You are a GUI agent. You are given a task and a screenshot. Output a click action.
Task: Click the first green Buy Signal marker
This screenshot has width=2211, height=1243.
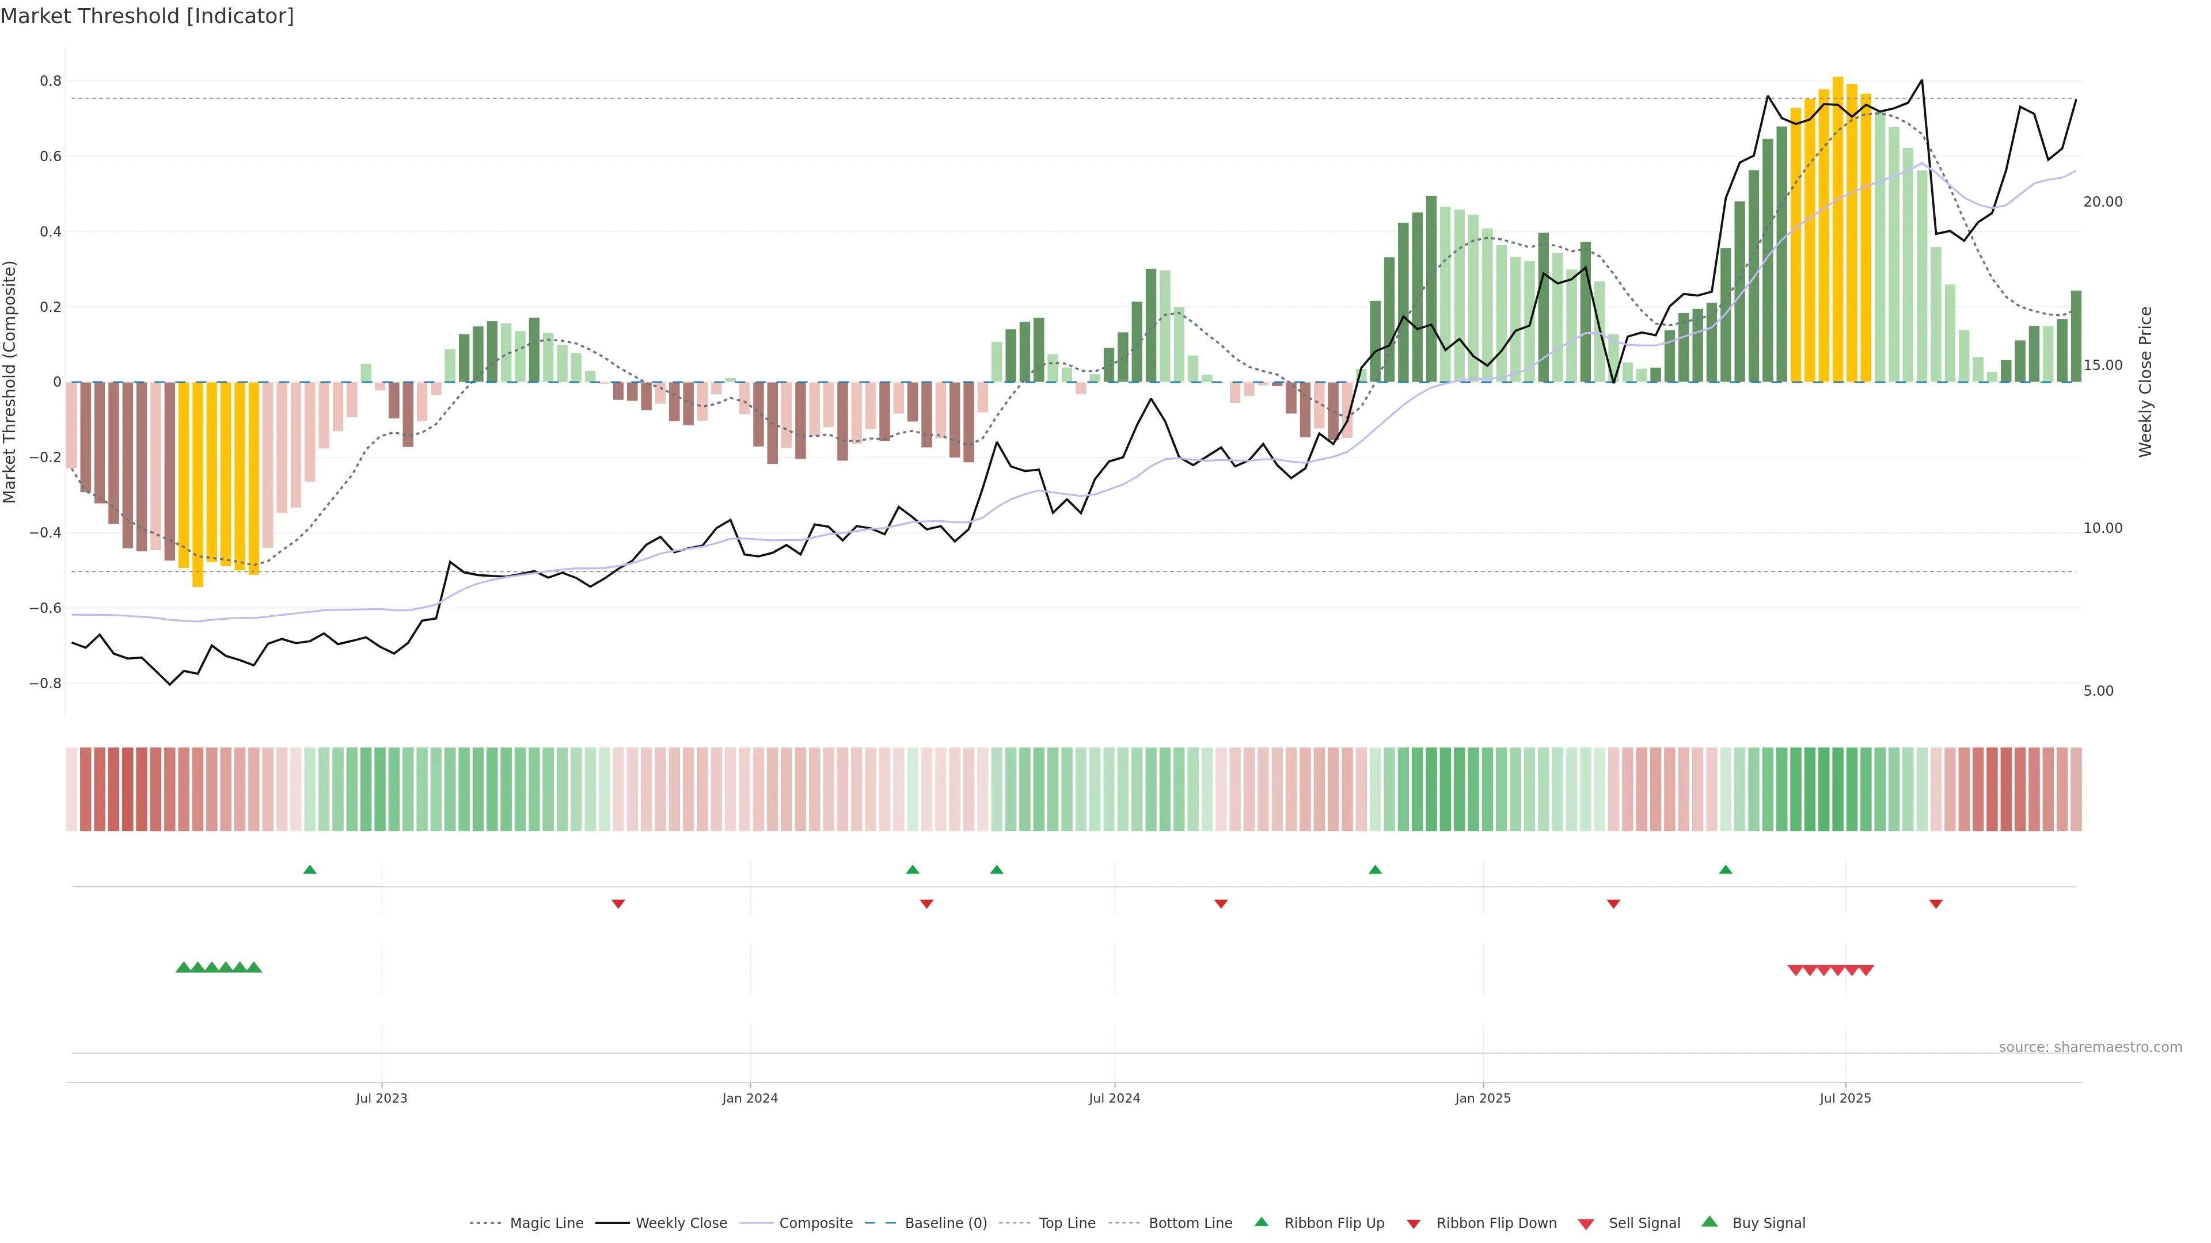tap(183, 967)
